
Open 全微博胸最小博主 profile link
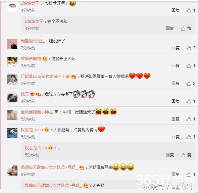tap(37, 112)
